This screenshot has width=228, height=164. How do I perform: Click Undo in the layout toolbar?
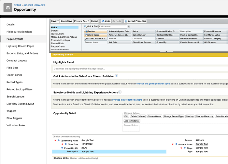(x=106, y=21)
